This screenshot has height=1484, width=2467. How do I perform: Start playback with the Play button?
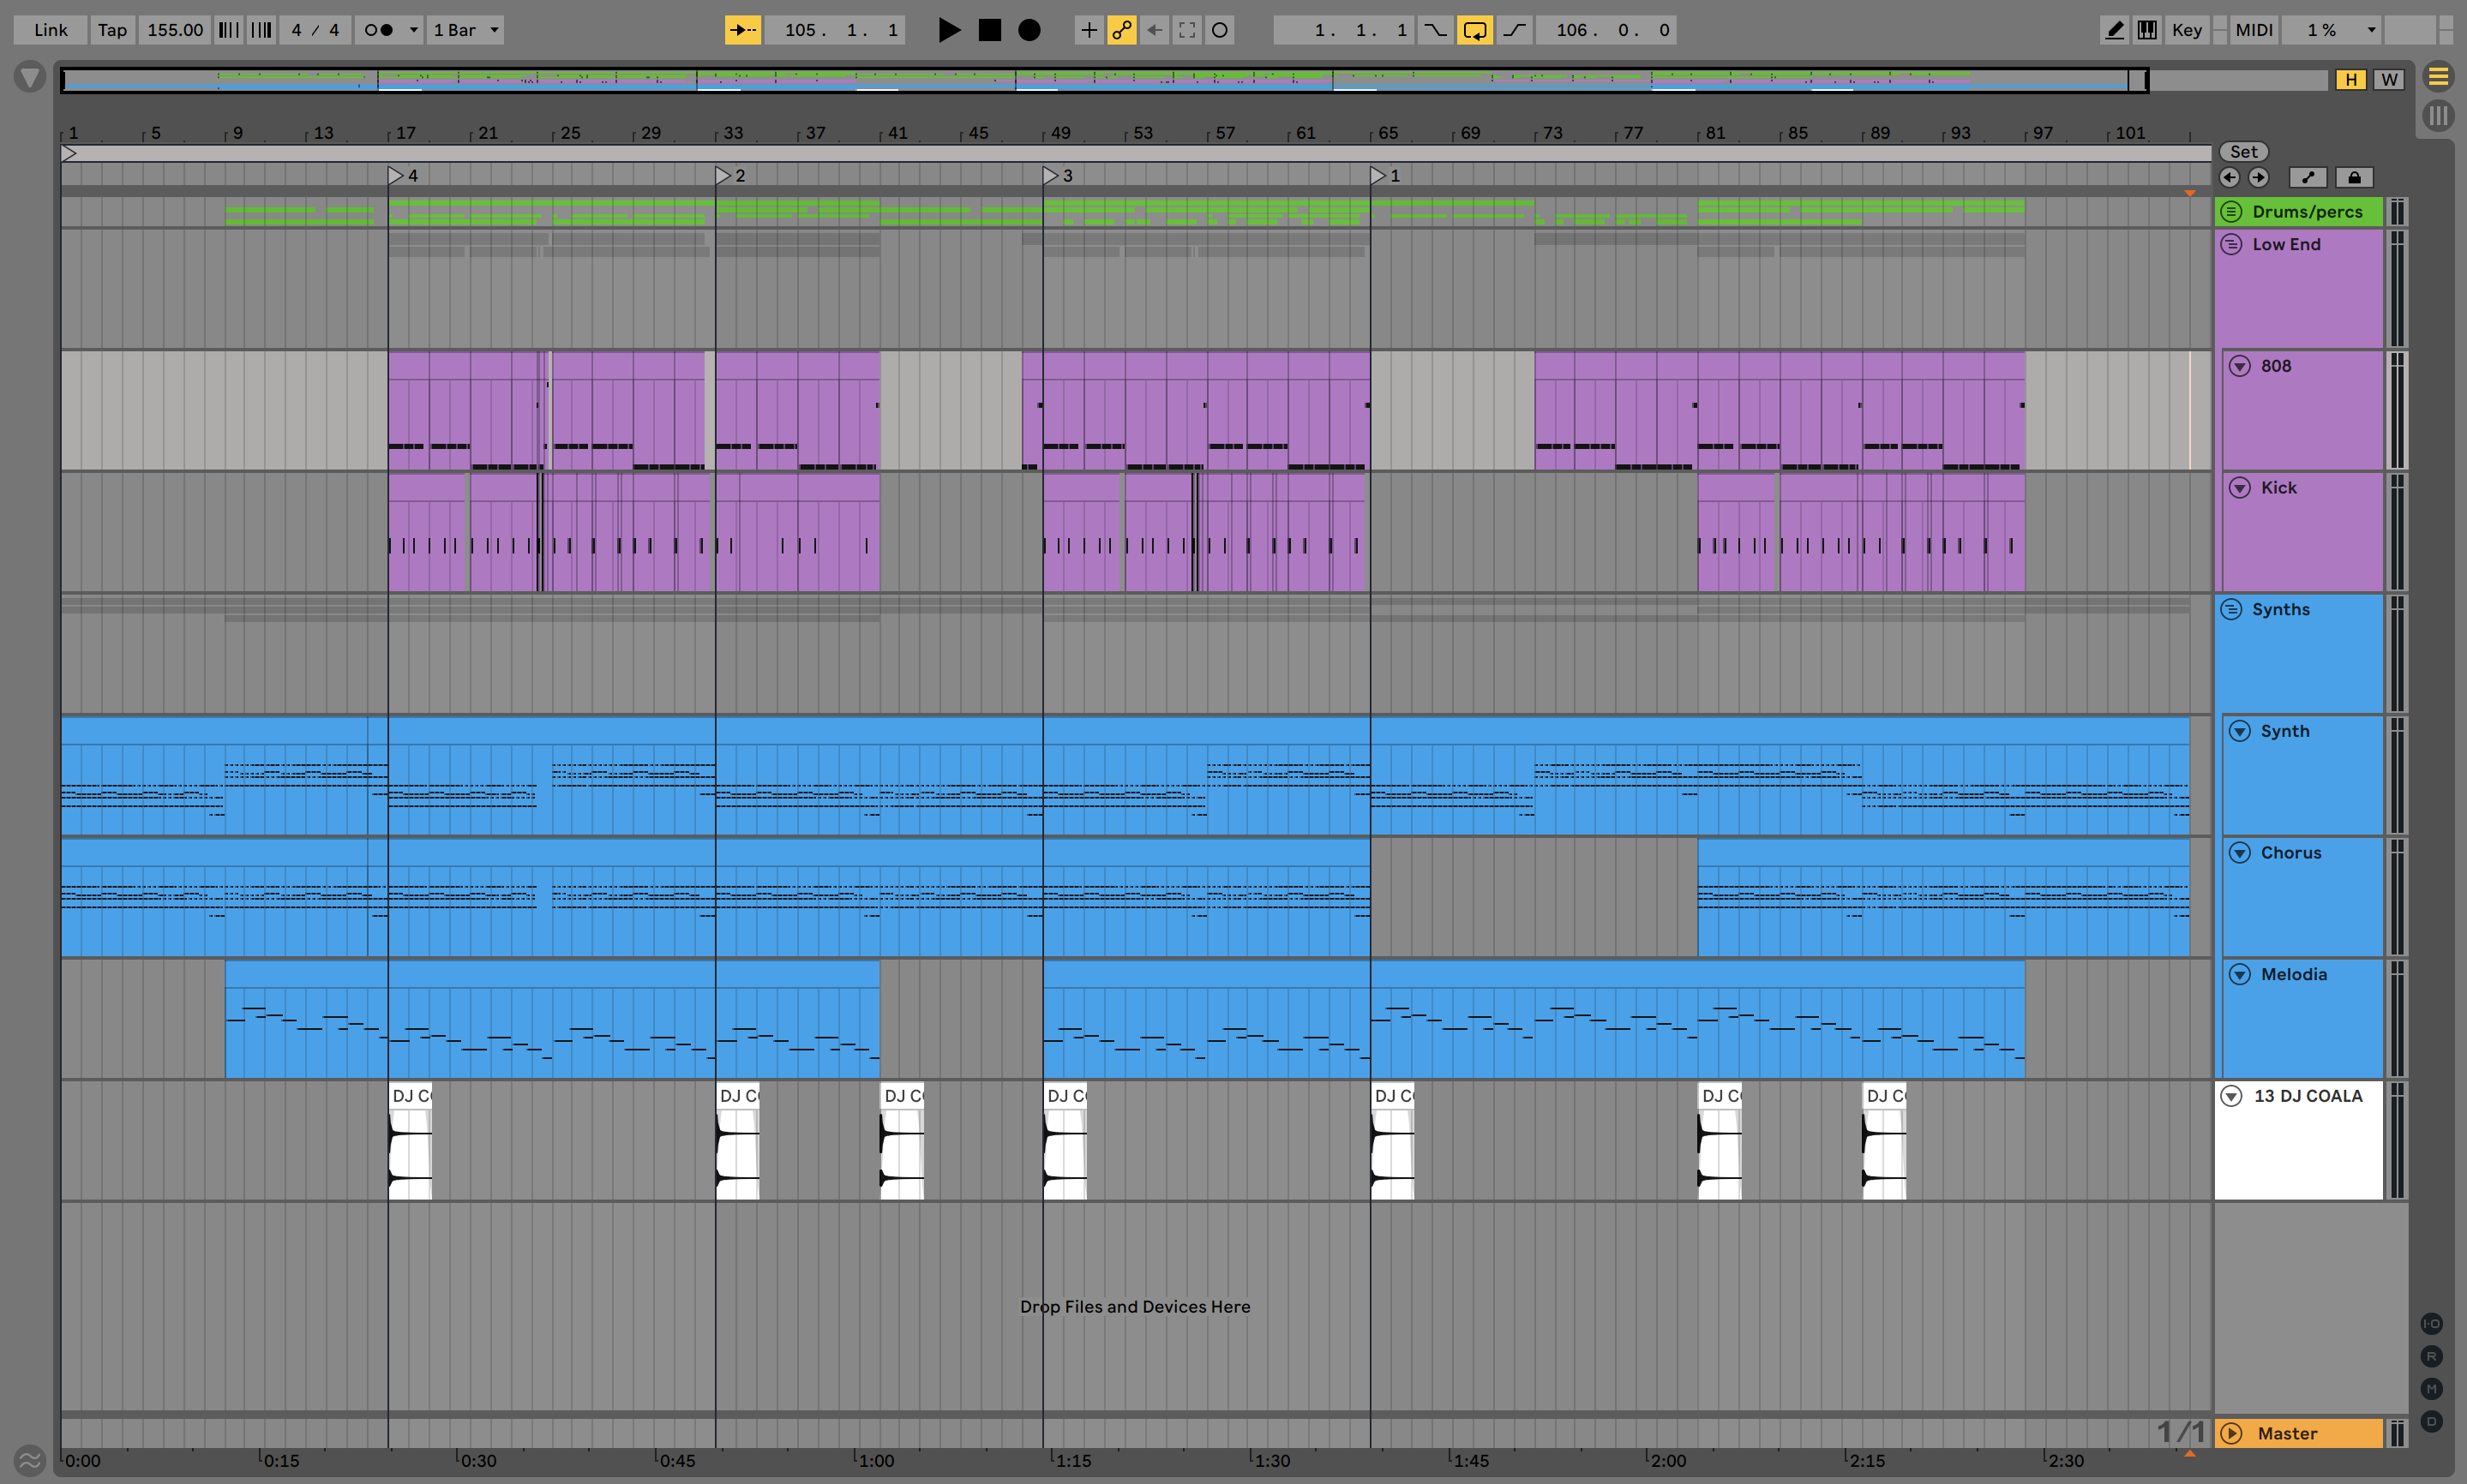click(x=950, y=30)
